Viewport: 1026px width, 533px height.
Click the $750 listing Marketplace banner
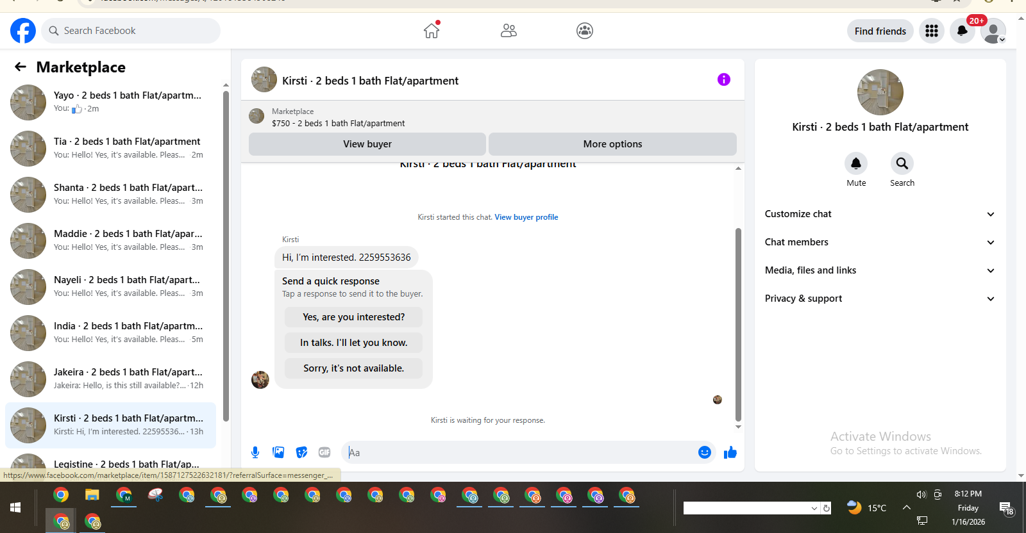tap(492, 117)
